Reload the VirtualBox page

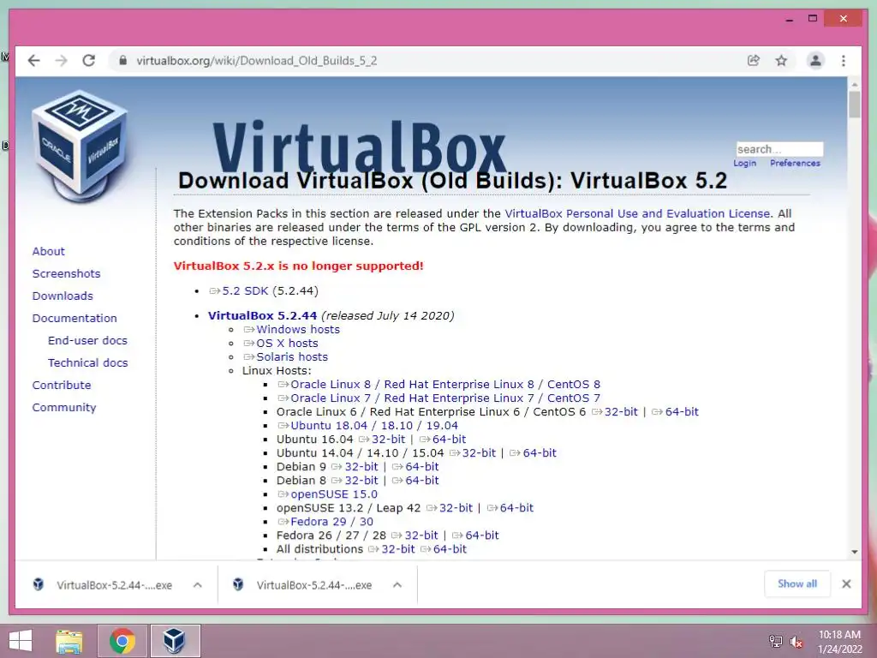[89, 61]
